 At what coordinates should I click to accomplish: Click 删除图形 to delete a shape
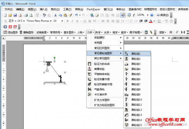(x=27, y=32)
